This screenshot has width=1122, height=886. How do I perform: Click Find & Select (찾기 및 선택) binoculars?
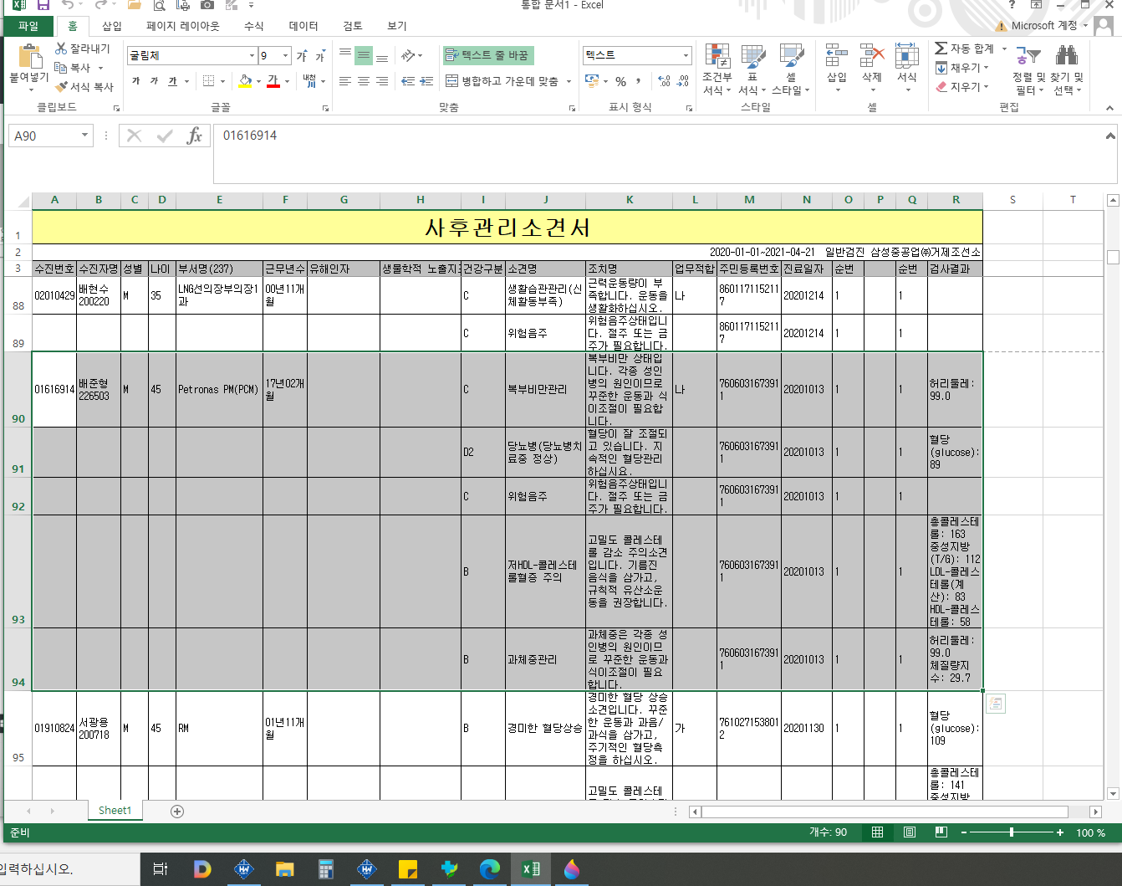click(1066, 56)
